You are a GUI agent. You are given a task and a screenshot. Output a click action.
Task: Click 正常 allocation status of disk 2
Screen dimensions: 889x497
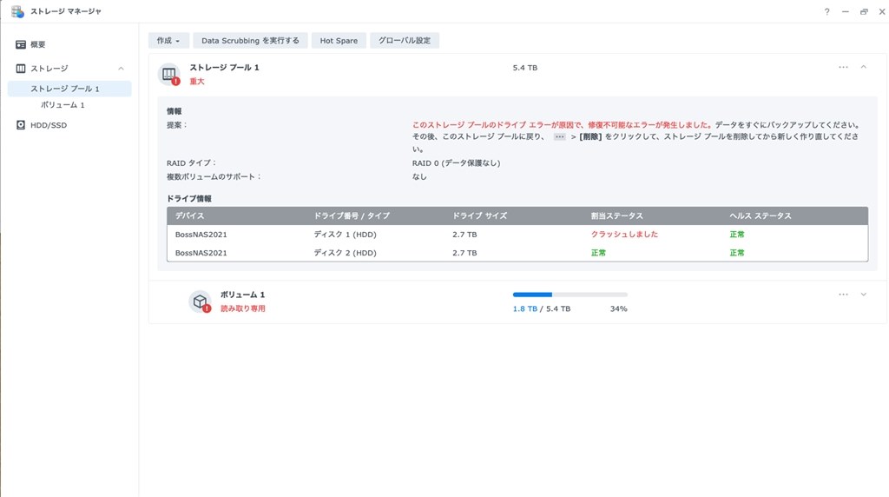click(598, 253)
